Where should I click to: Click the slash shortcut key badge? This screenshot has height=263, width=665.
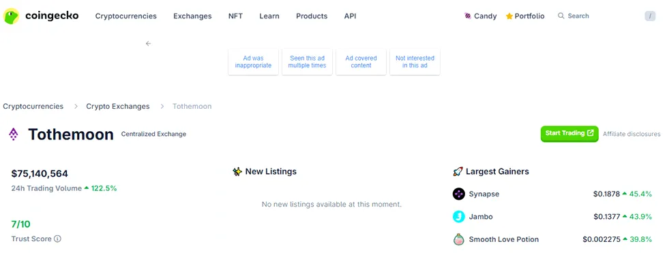(x=650, y=16)
